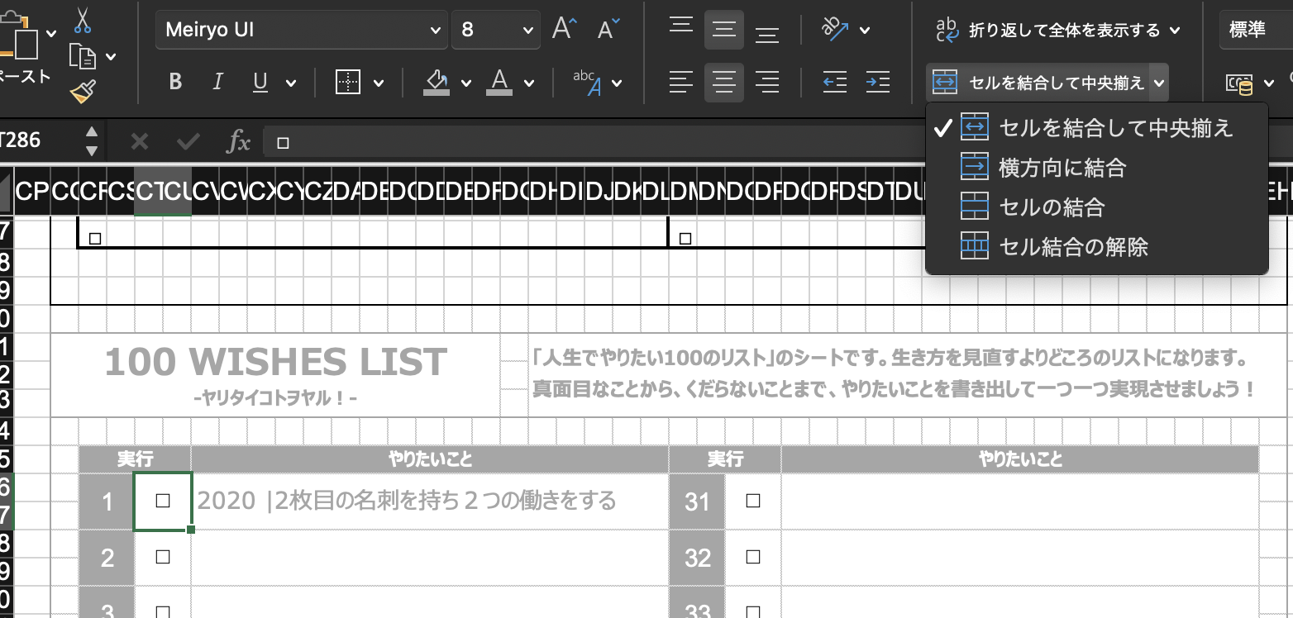The height and width of the screenshot is (618, 1293).
Task: Toggle Bold formatting
Action: (175, 82)
